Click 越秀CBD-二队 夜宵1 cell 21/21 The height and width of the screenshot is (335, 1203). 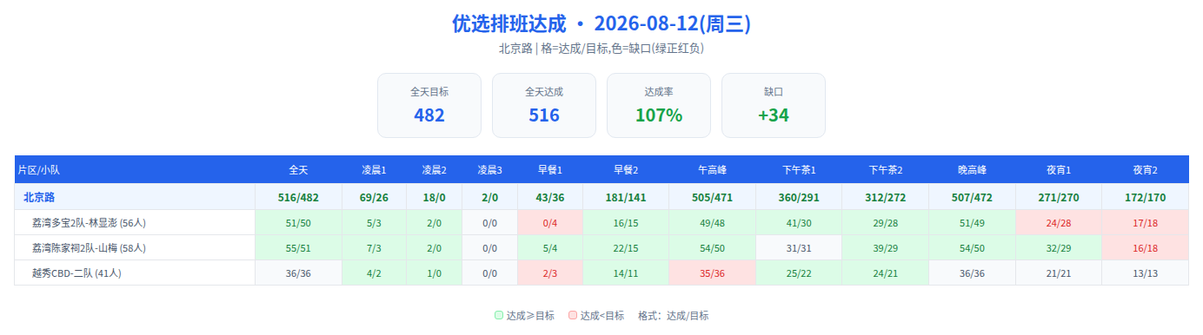pos(1058,273)
